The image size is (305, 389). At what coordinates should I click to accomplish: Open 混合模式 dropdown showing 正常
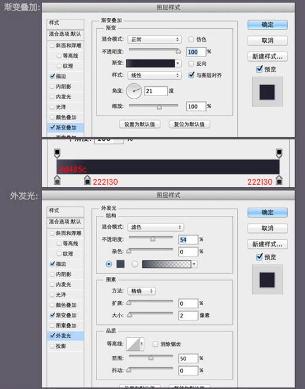tap(155, 39)
